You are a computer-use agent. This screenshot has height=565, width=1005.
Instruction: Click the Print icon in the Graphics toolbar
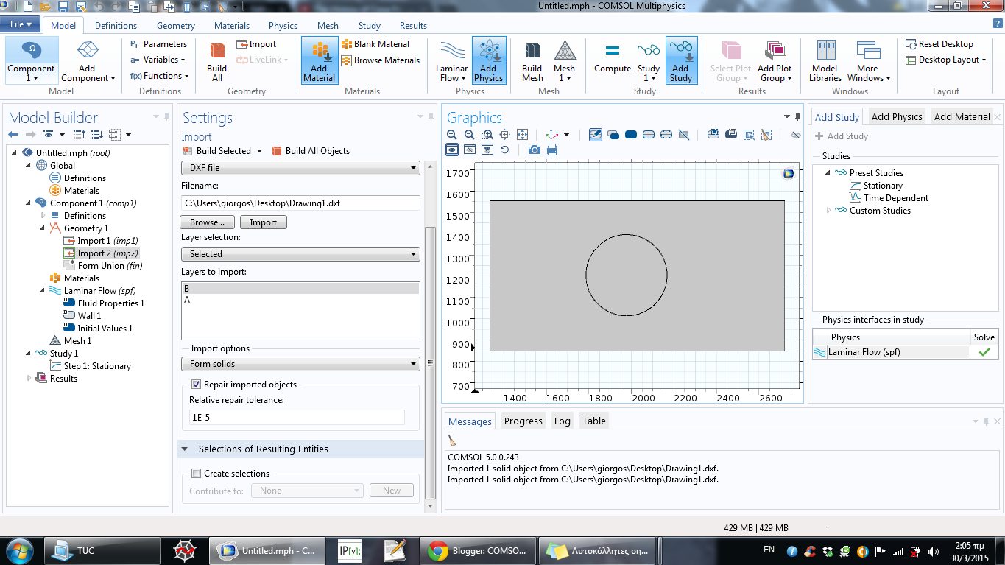pos(551,150)
